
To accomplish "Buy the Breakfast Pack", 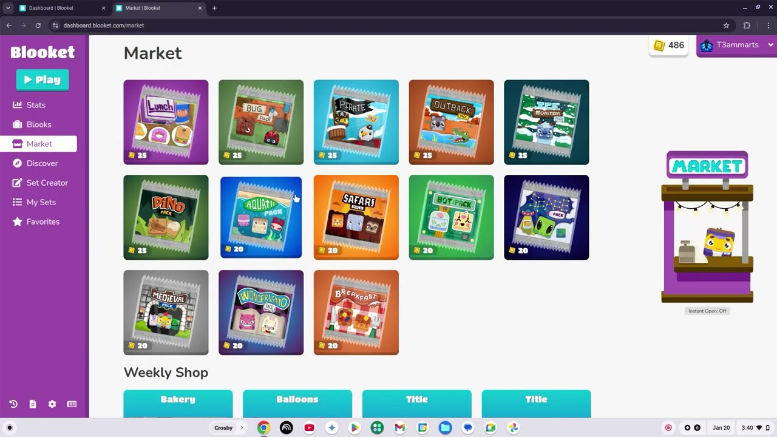I will 356,313.
